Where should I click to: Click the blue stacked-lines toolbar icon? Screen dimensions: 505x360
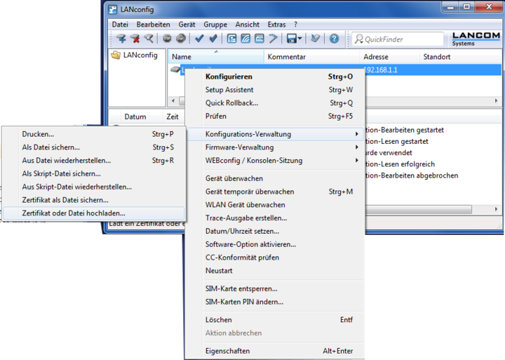coord(260,39)
